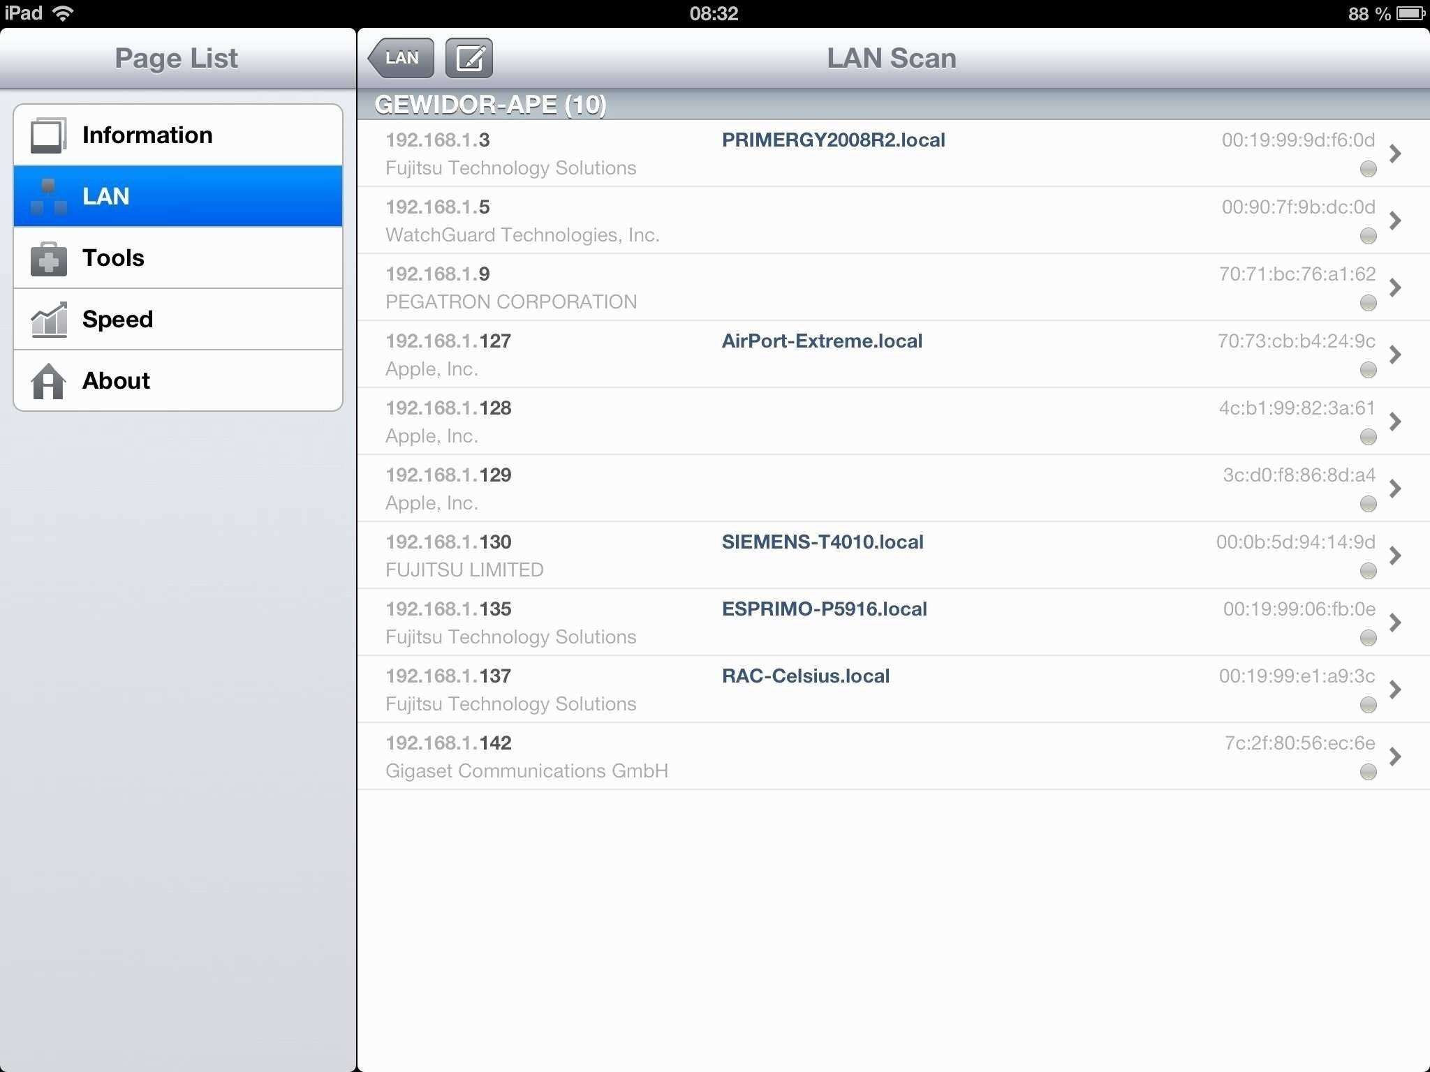This screenshot has height=1072, width=1430.
Task: Click the PRIMERGY2008R2.local device row
Action: click(x=890, y=152)
